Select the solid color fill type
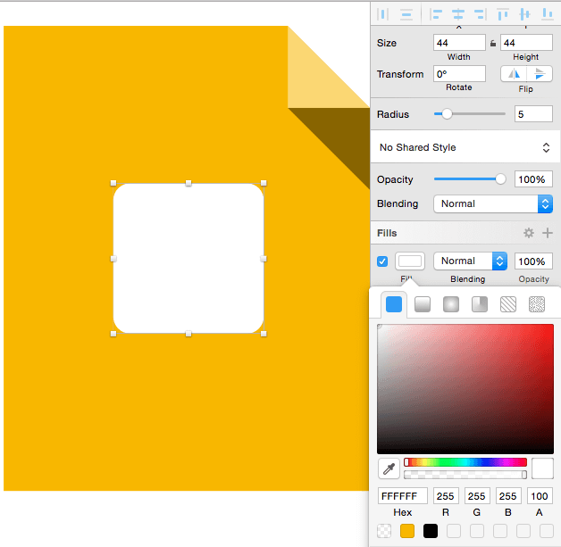The image size is (561, 547). coord(394,304)
